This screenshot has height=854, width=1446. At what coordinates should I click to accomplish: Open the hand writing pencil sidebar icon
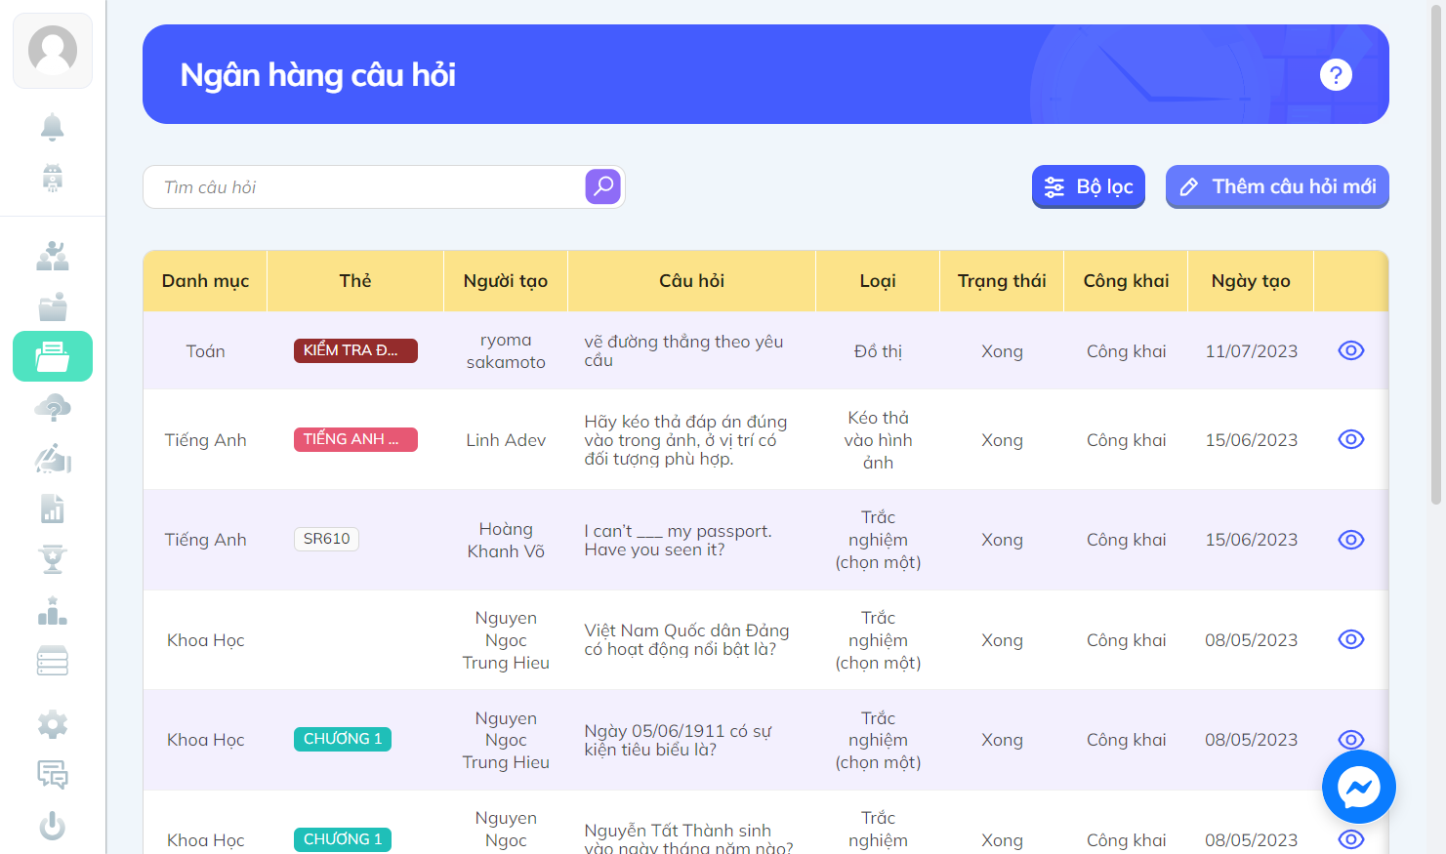53,458
